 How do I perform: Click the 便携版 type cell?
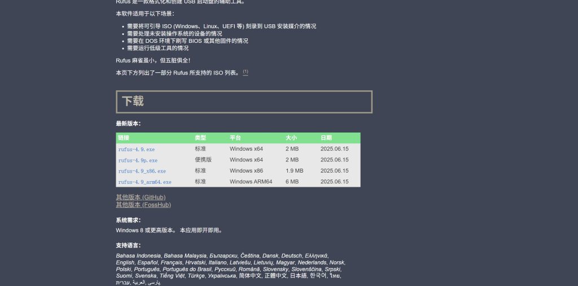(203, 160)
